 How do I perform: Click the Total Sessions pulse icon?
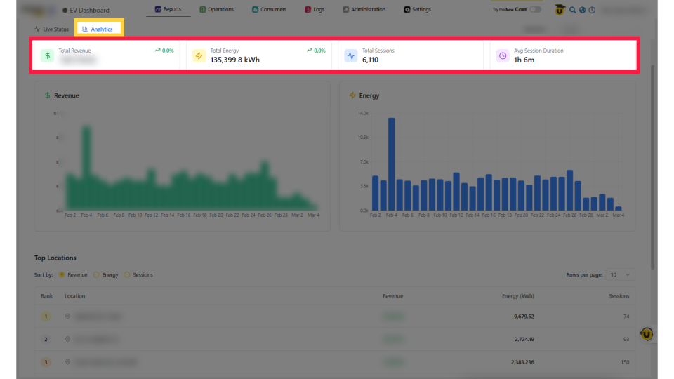350,56
